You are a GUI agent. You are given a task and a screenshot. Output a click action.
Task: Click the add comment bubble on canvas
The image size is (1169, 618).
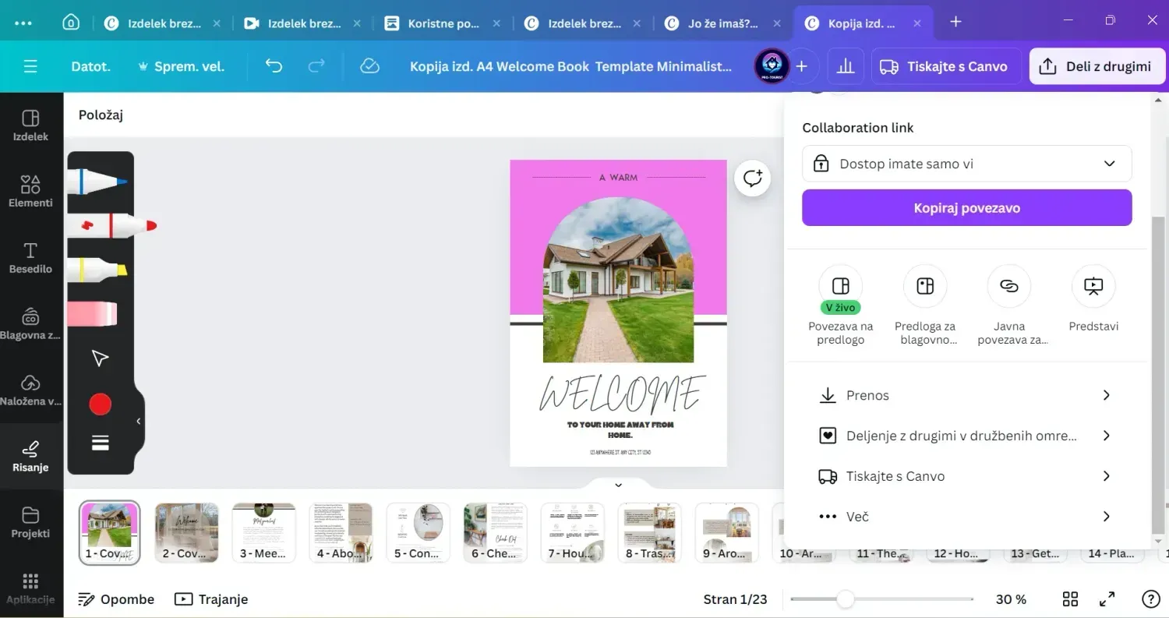pos(752,178)
